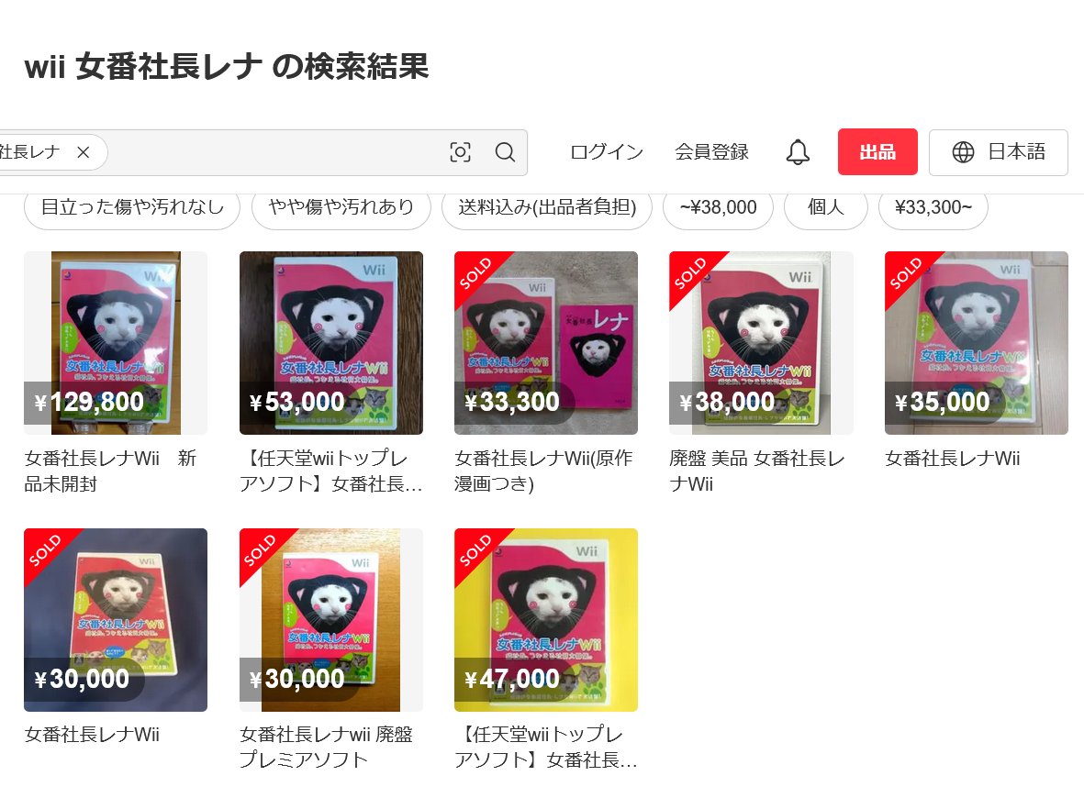View the sold ¥33,300 listing with manga

[x=546, y=343]
